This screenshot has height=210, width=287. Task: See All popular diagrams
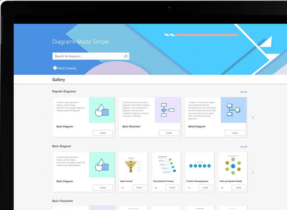click(243, 92)
